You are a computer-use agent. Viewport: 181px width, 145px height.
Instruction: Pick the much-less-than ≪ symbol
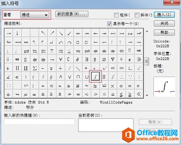139,94
